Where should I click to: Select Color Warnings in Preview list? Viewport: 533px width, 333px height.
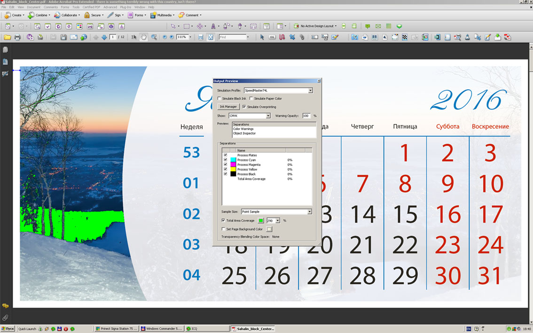[243, 129]
